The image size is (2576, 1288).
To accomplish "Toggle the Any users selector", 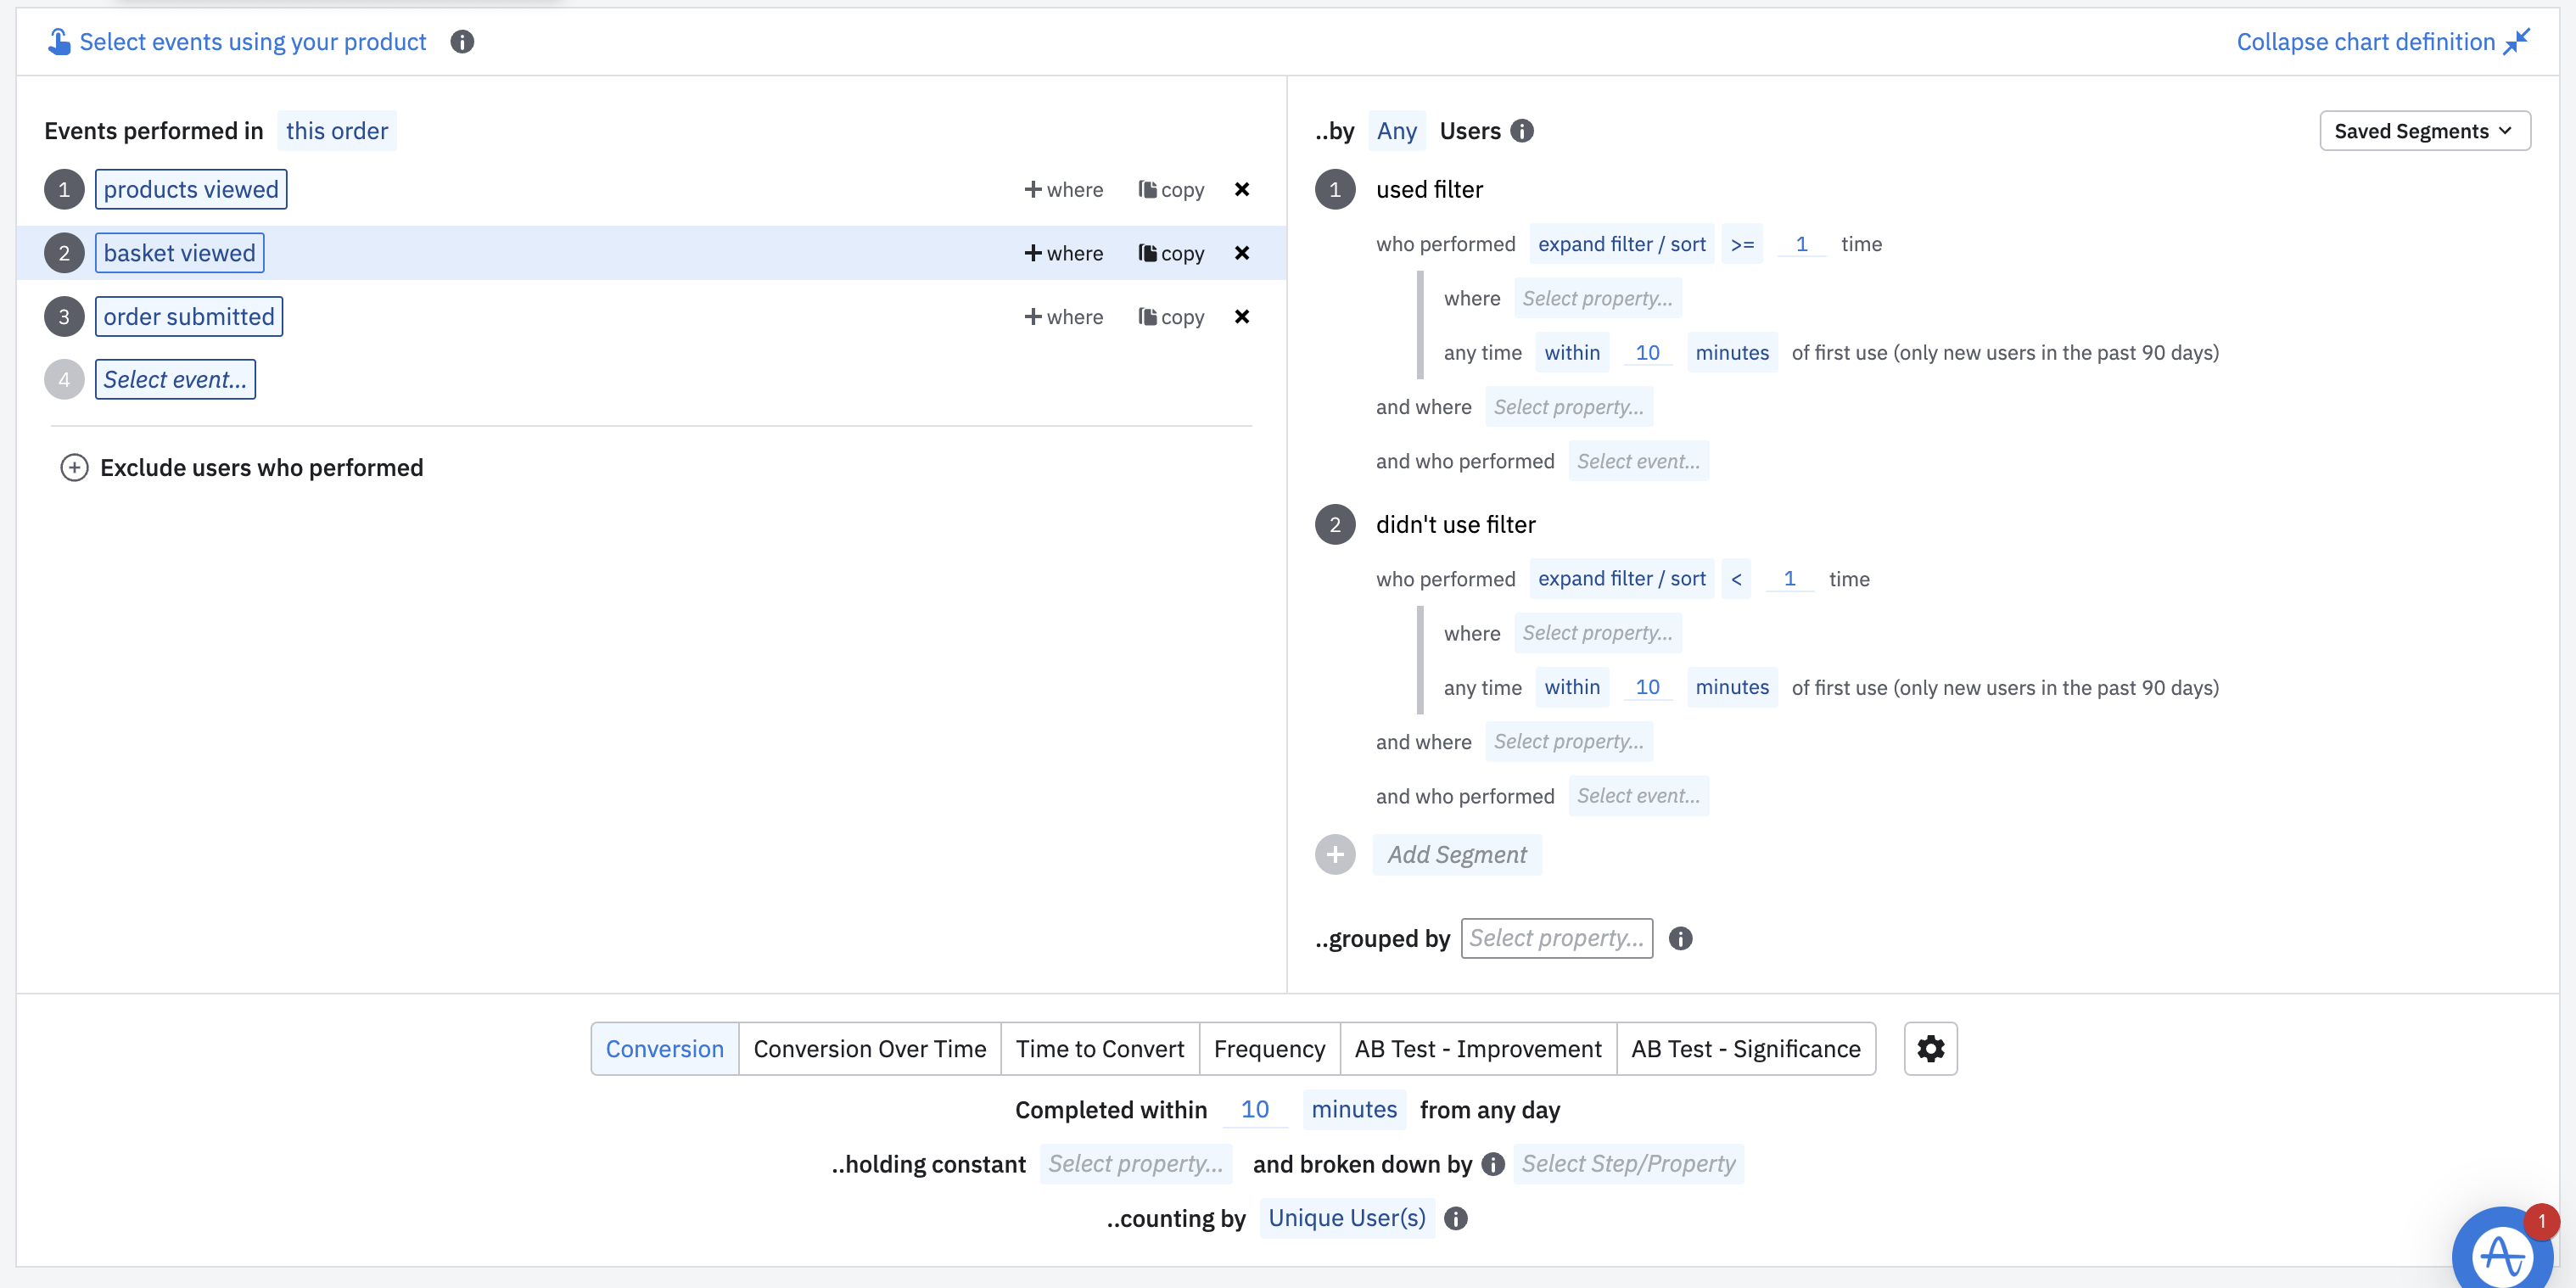I will [1395, 131].
